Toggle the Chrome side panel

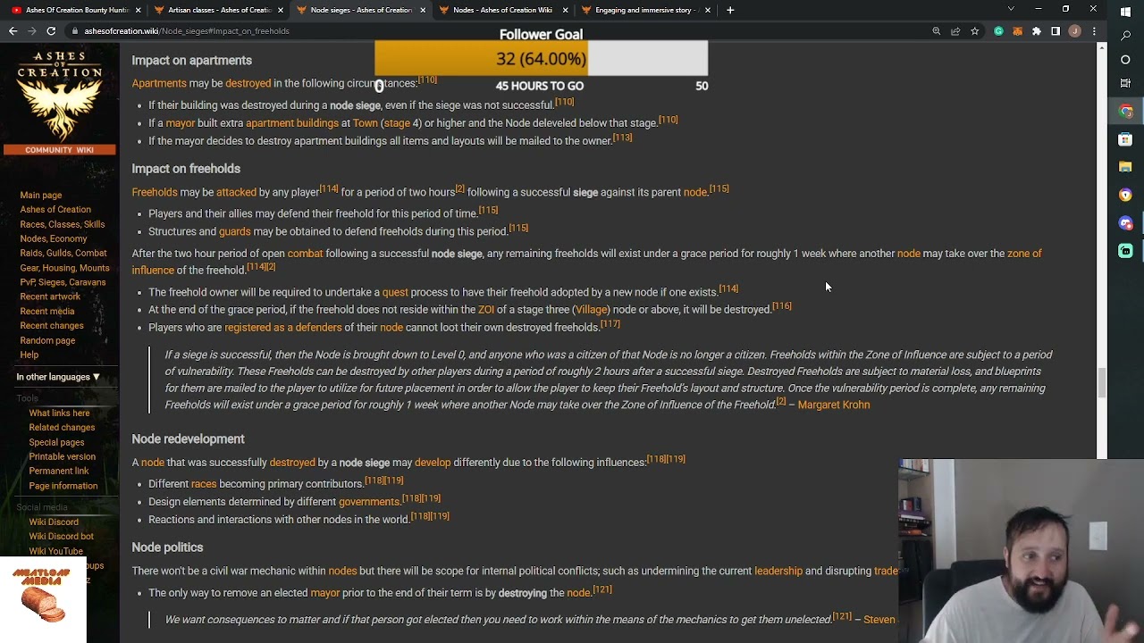(x=1056, y=31)
